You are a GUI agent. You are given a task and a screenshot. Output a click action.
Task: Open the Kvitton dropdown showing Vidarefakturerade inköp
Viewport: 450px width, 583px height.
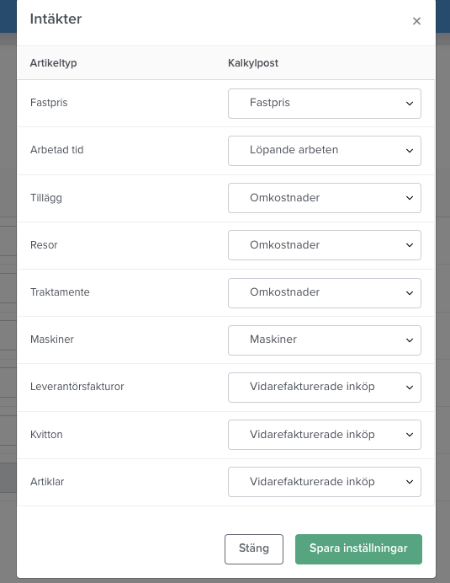325,435
